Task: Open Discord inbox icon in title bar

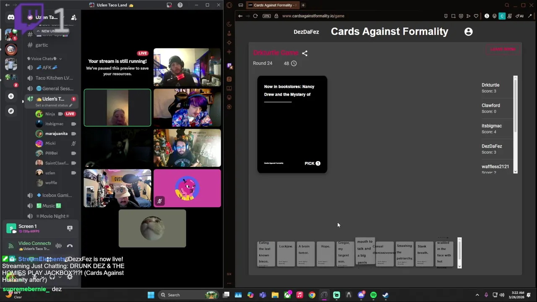Action: tap(169, 5)
